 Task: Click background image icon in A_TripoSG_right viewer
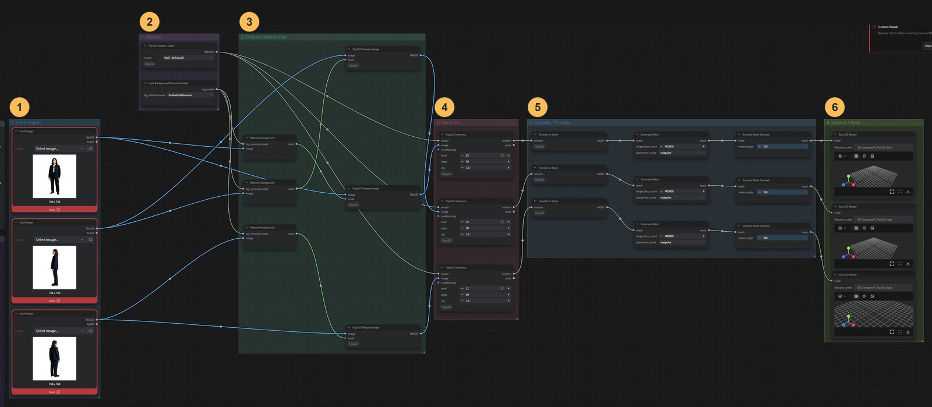click(x=872, y=228)
